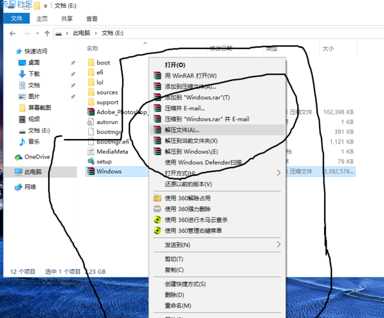The width and height of the screenshot is (384, 318).
Task: Switch to the 查看 ribbon tab
Action: [92, 19]
